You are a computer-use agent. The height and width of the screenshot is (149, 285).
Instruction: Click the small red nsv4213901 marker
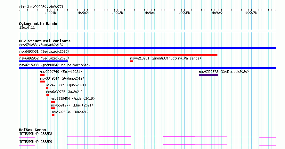132,61
